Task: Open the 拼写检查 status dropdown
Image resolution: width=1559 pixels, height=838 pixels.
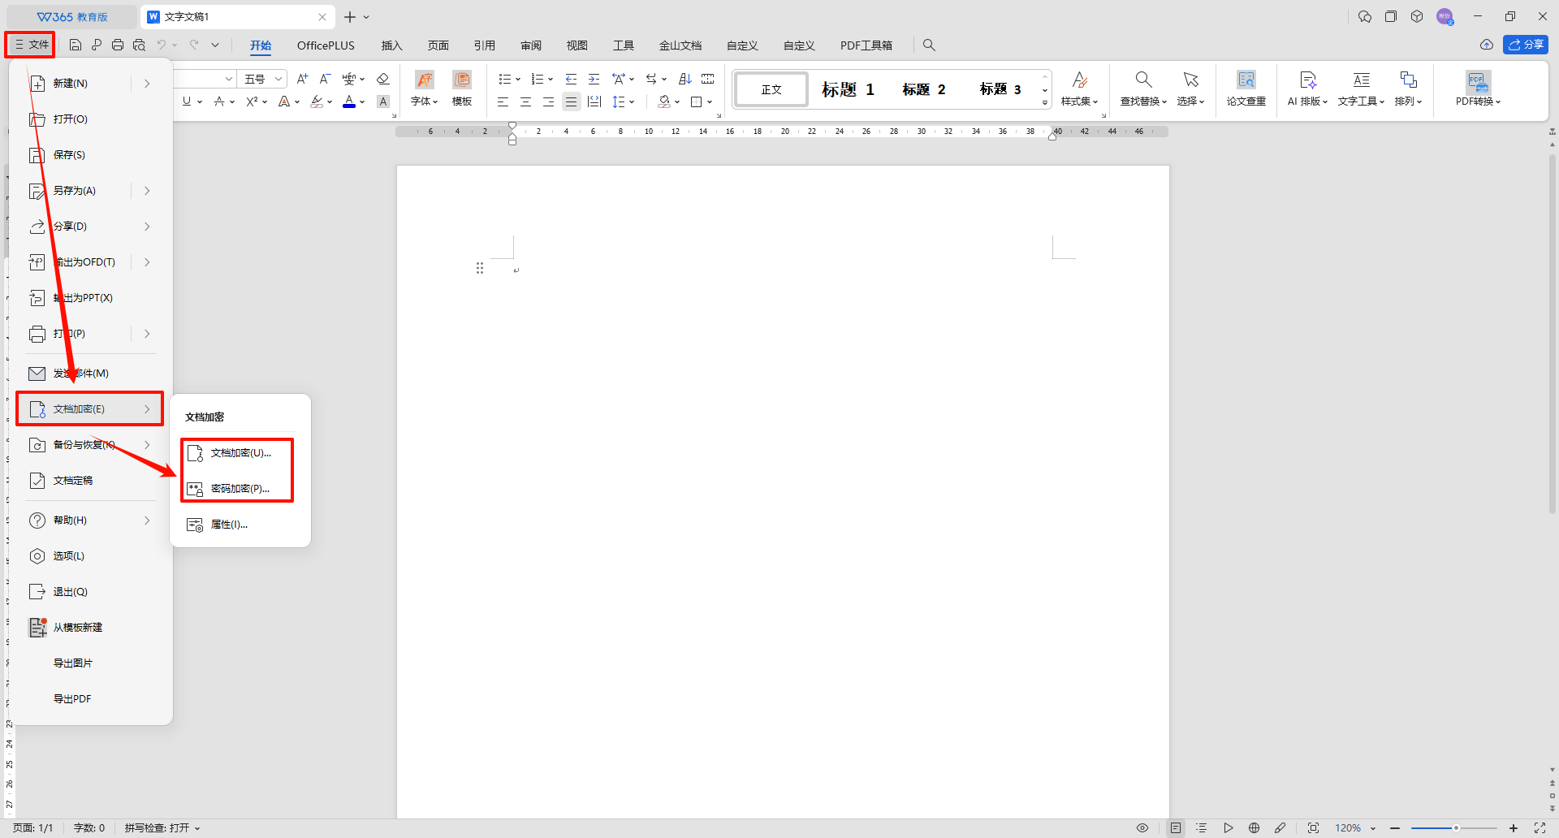Action: pos(162,827)
